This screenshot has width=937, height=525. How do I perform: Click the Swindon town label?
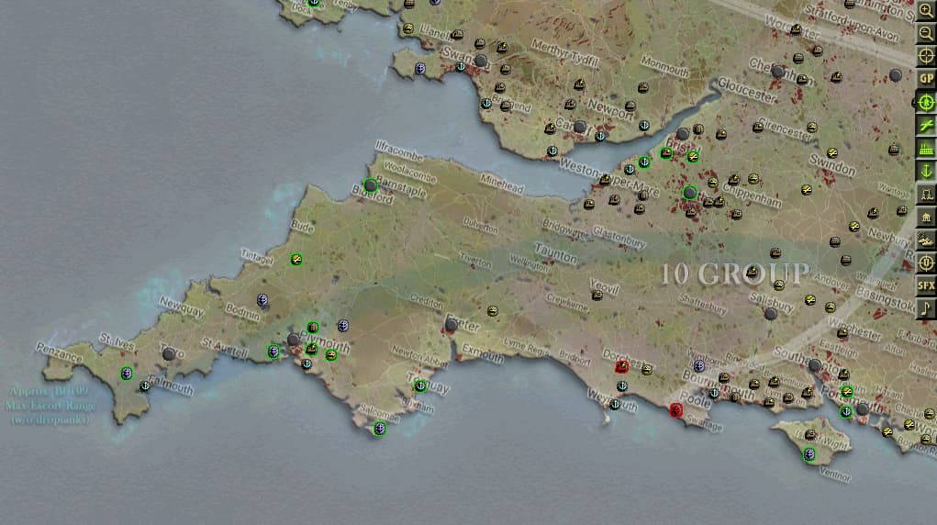[832, 165]
